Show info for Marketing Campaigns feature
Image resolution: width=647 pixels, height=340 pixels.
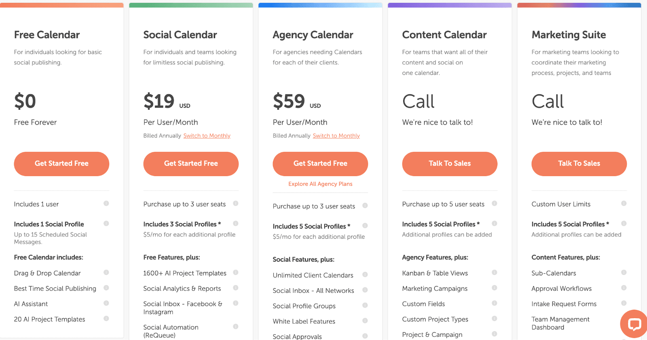point(495,288)
